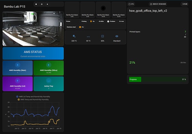This screenshot has width=192, height=134.
Task: Toggle the camera On chip
Action: click(x=81, y=27)
